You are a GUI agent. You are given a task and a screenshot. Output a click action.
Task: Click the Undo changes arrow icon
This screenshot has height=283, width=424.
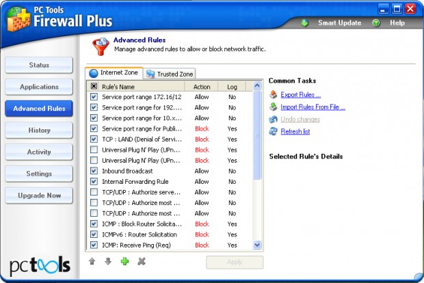point(274,119)
